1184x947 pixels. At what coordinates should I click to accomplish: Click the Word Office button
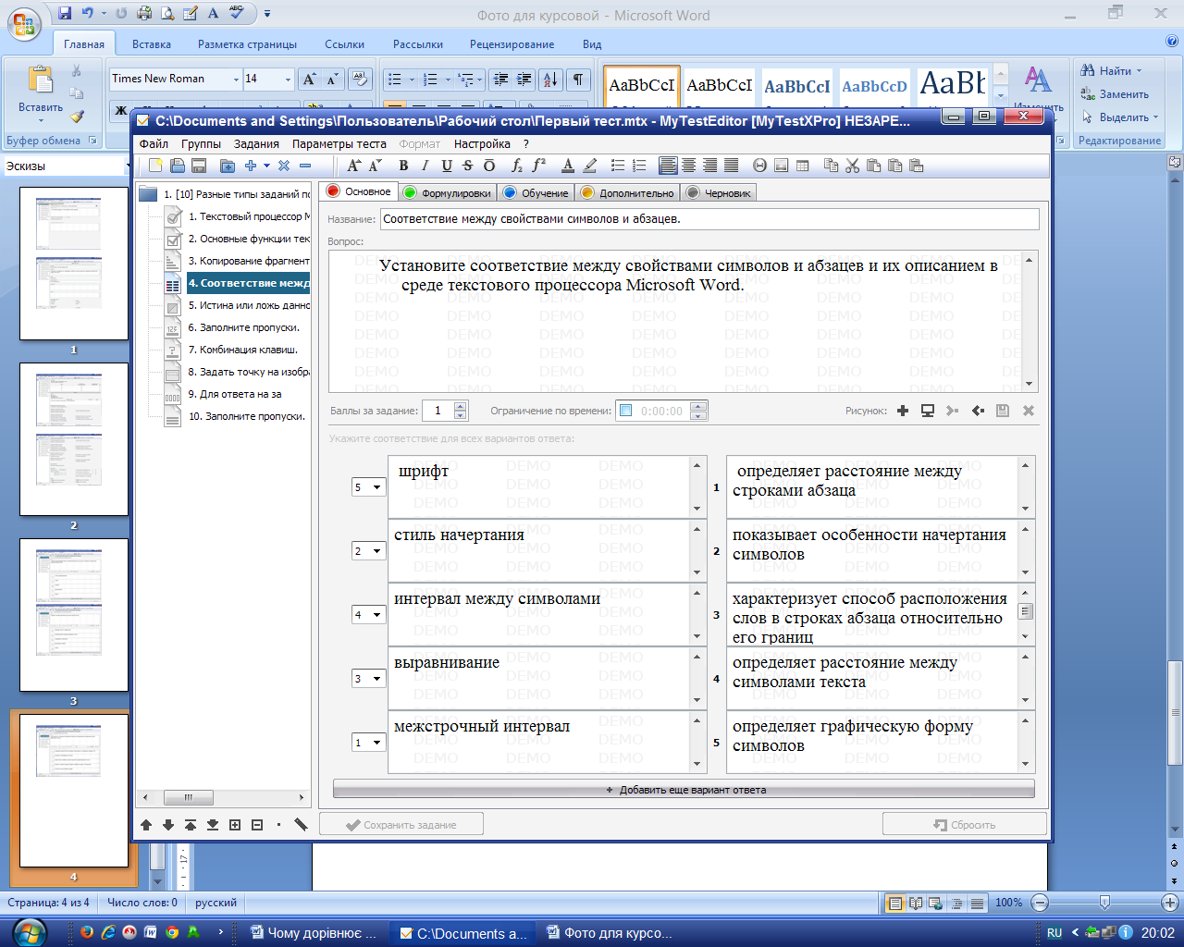[x=25, y=25]
